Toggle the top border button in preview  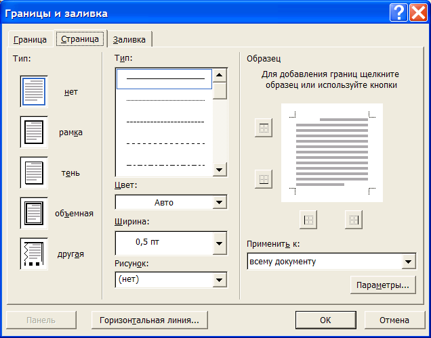point(264,128)
